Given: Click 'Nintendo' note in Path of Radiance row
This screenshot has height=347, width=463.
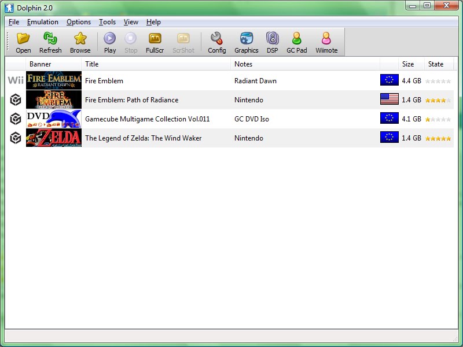Looking at the screenshot, I should (249, 100).
